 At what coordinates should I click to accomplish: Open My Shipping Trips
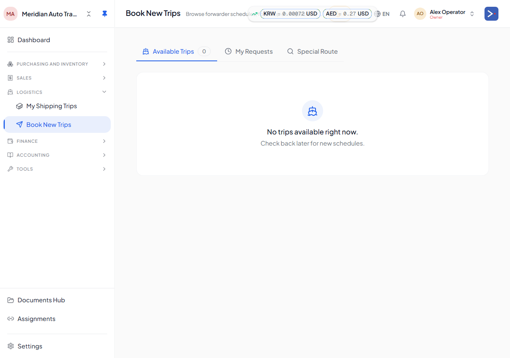click(57, 106)
